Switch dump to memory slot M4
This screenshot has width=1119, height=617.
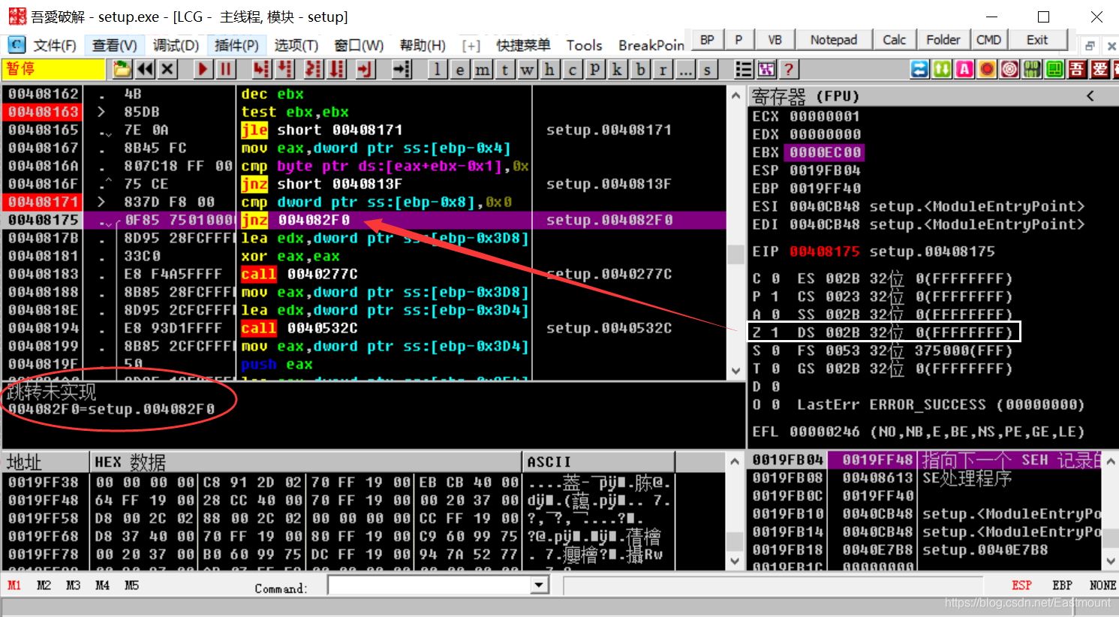click(102, 585)
